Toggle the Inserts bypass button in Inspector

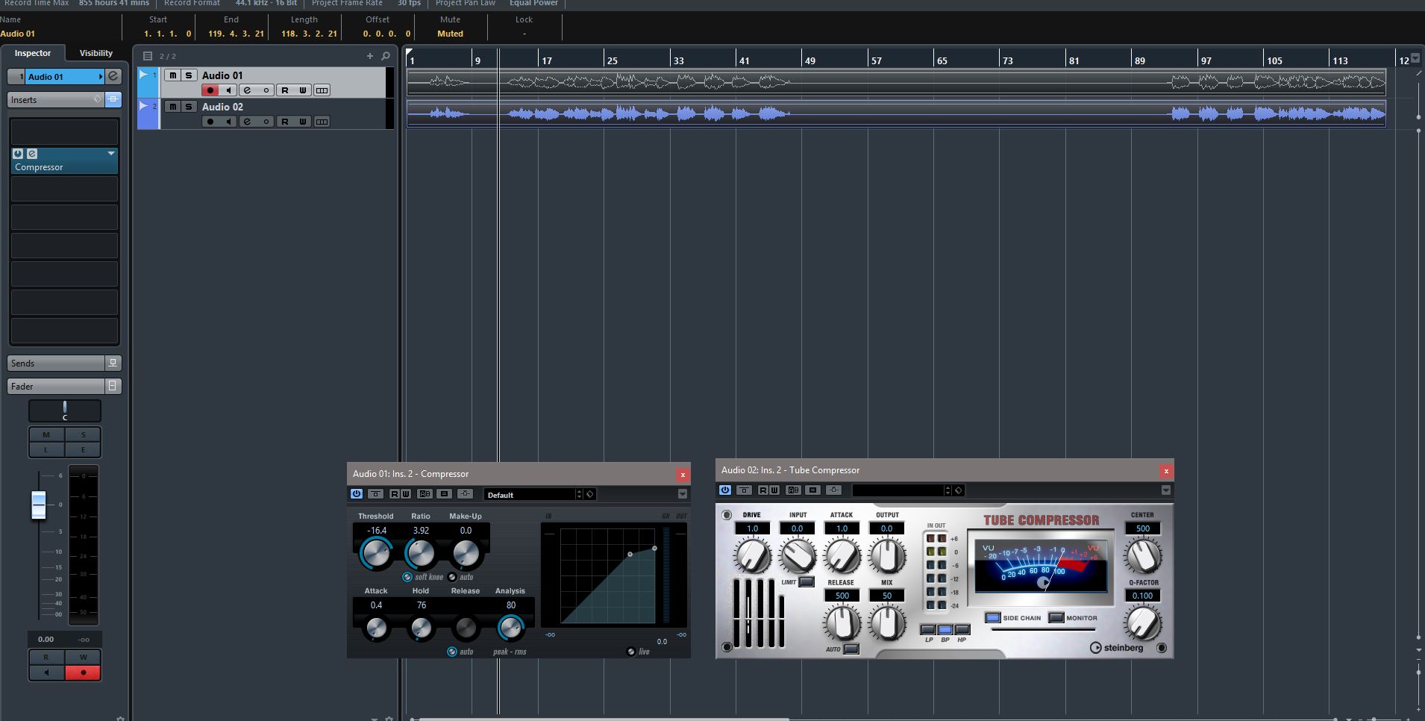click(113, 99)
